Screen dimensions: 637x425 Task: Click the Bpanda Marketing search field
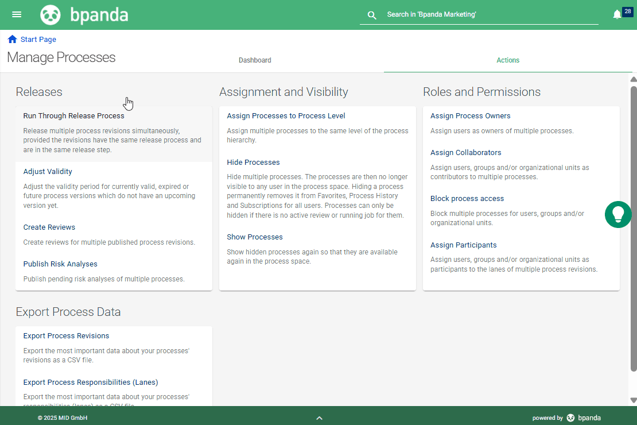pyautogui.click(x=488, y=14)
